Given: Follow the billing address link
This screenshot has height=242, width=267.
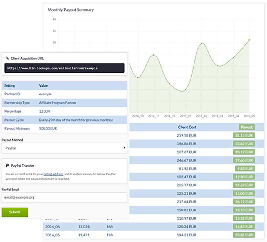Looking at the screenshot, I should 53,174.
